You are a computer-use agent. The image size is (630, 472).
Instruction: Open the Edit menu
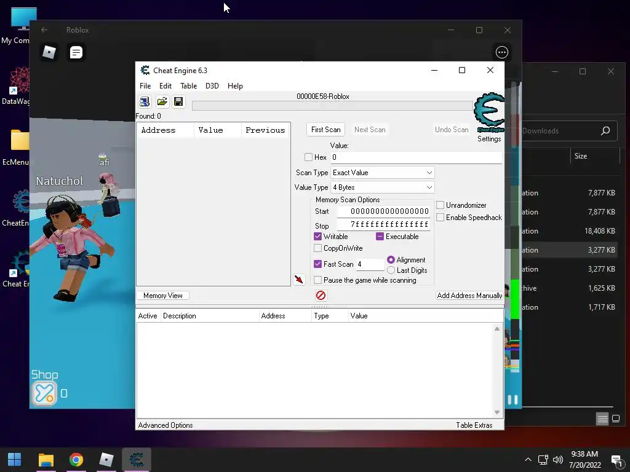pos(165,86)
